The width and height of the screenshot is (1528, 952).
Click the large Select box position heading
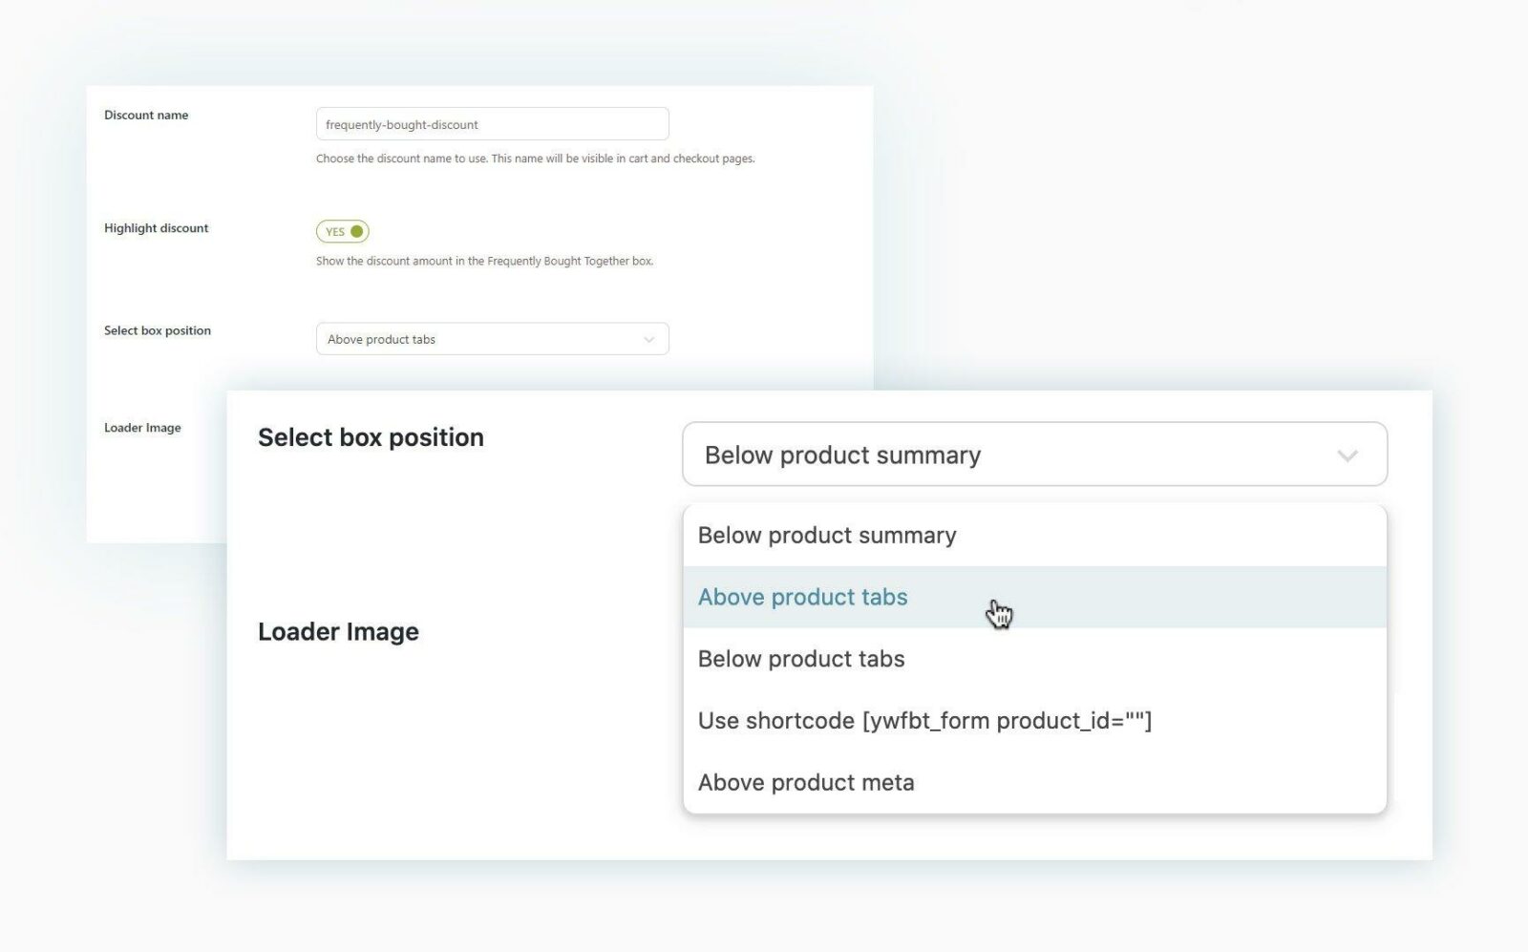point(371,437)
